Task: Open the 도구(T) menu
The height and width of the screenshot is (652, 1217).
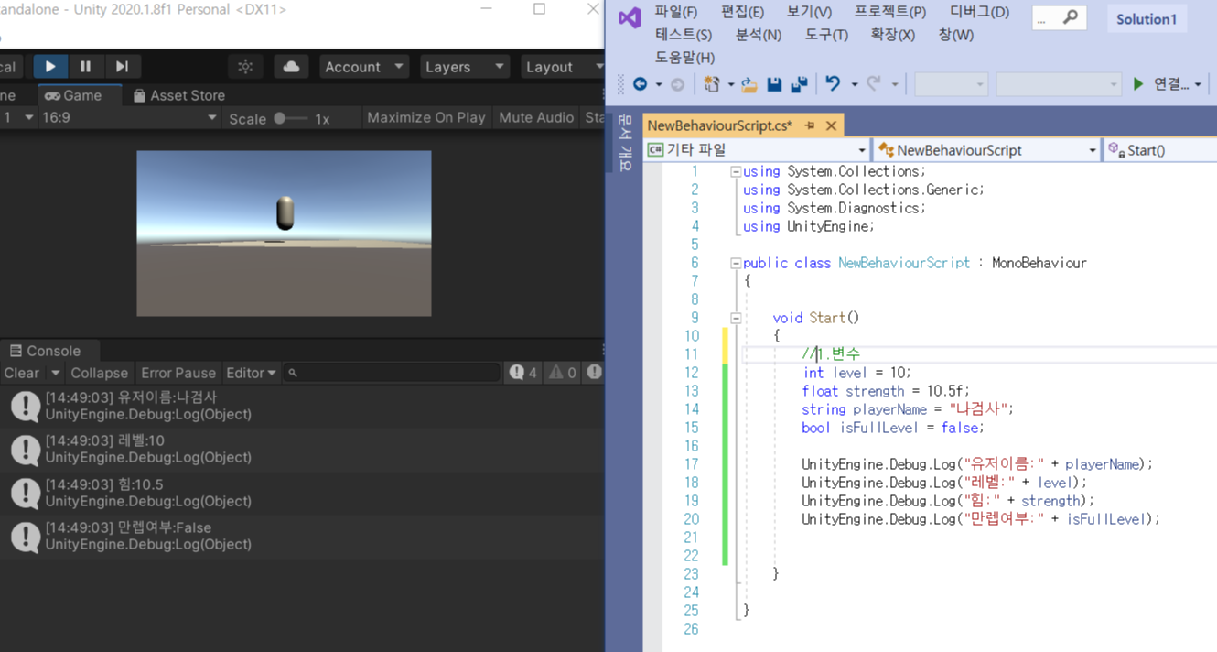Action: pos(826,35)
